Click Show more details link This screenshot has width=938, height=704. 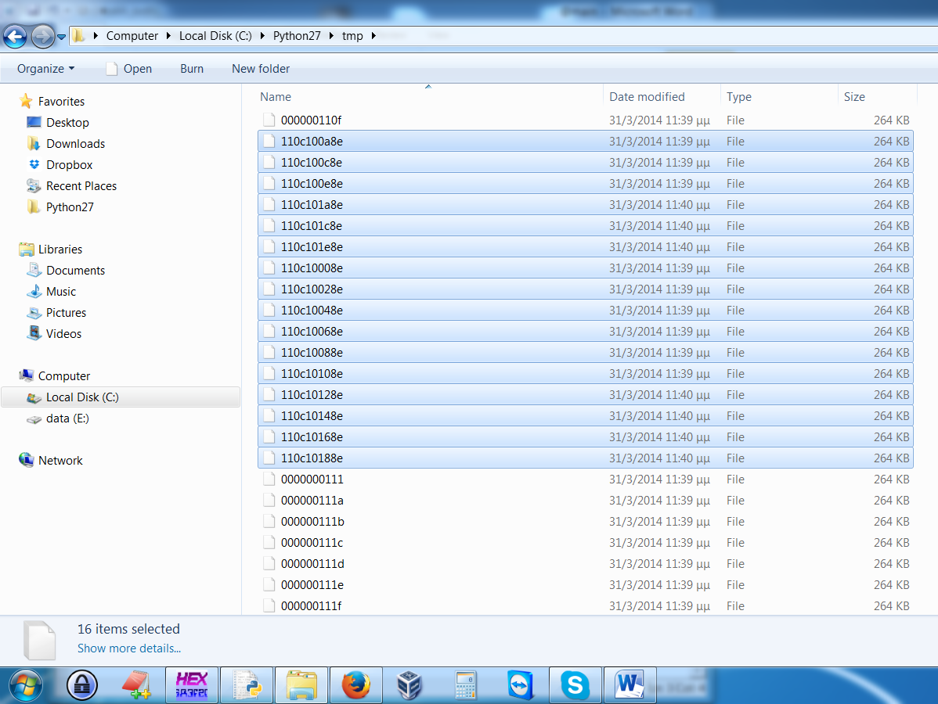click(128, 648)
